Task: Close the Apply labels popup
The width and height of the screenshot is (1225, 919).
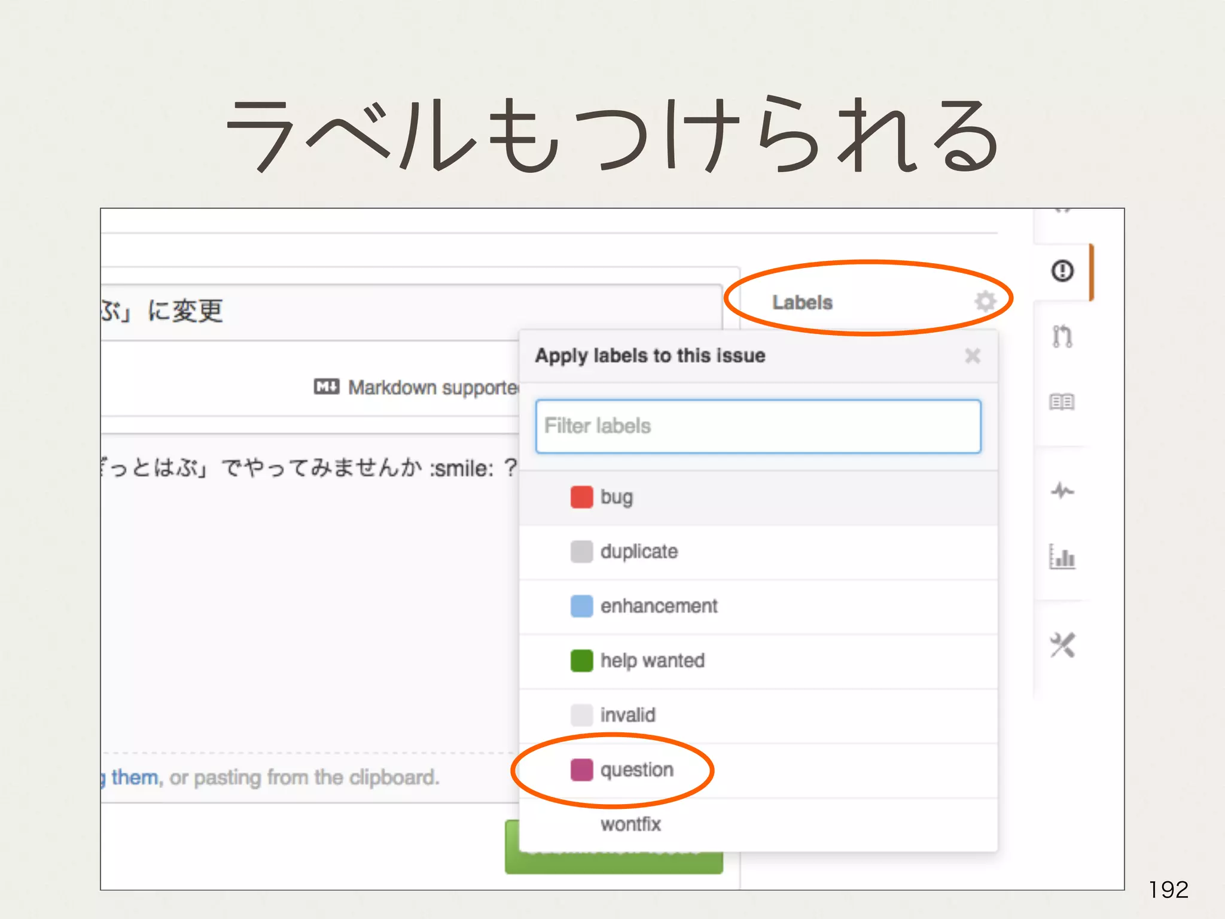Action: point(972,356)
